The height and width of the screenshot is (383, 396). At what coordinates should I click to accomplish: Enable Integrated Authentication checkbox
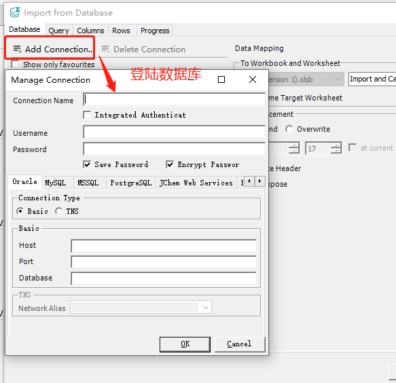pos(87,115)
